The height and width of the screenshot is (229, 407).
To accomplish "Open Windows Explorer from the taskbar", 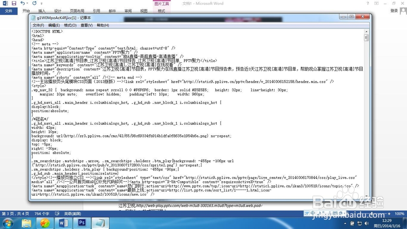I will coord(26,223).
